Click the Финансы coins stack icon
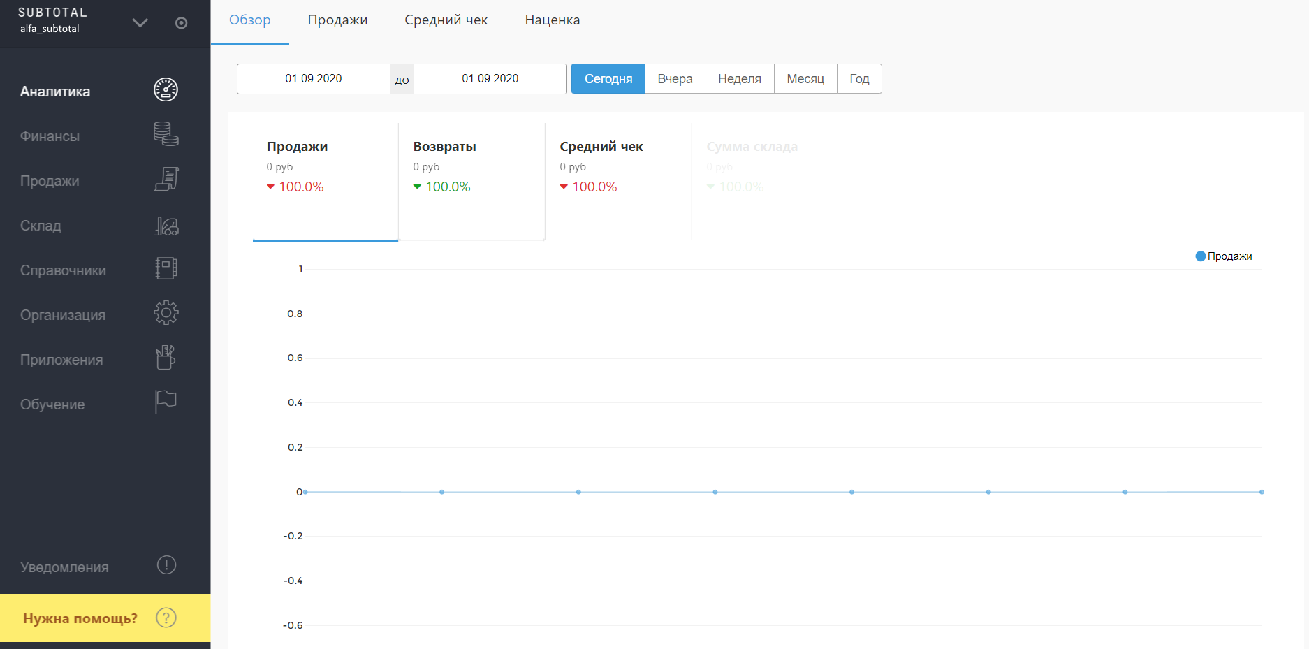 click(x=166, y=134)
